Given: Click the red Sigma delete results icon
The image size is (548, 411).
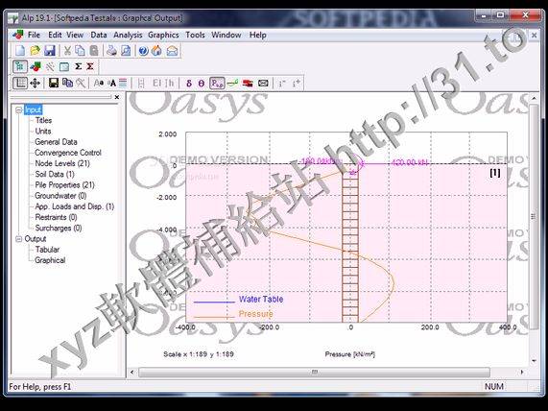Looking at the screenshot, I should (x=90, y=66).
